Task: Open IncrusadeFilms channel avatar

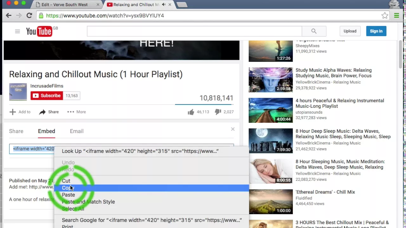Action: pyautogui.click(x=18, y=92)
